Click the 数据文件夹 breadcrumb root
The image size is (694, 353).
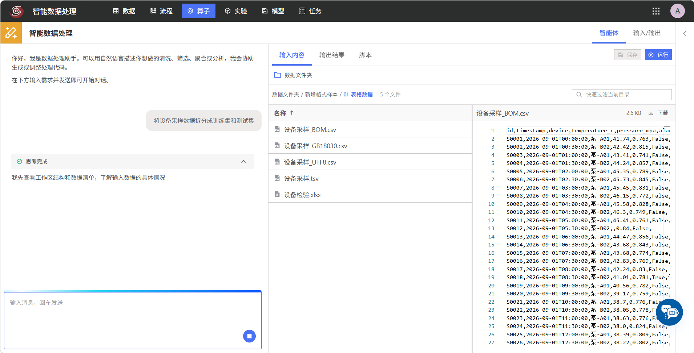pos(286,94)
